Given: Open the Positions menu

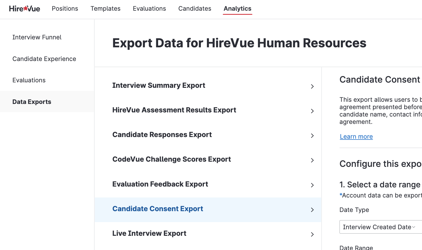Looking at the screenshot, I should pyautogui.click(x=65, y=8).
